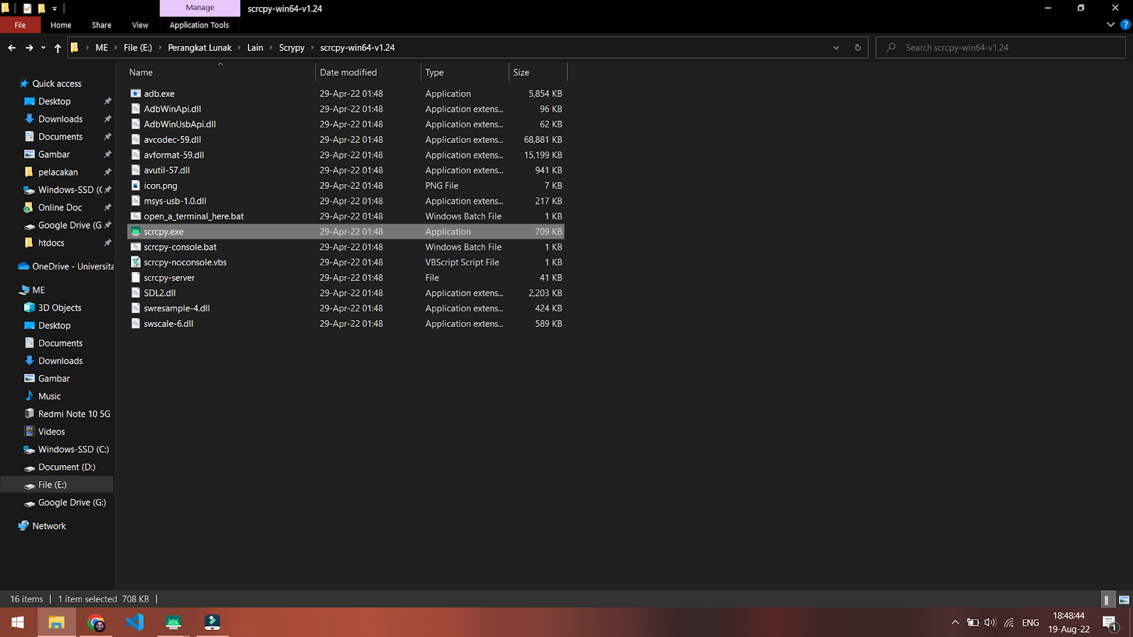This screenshot has height=637, width=1133.
Task: Show hidden tray icons with the caret
Action: click(955, 623)
